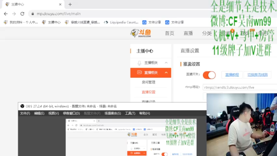Open the OBS 停靠窗口(D) menu

(x=71, y=113)
